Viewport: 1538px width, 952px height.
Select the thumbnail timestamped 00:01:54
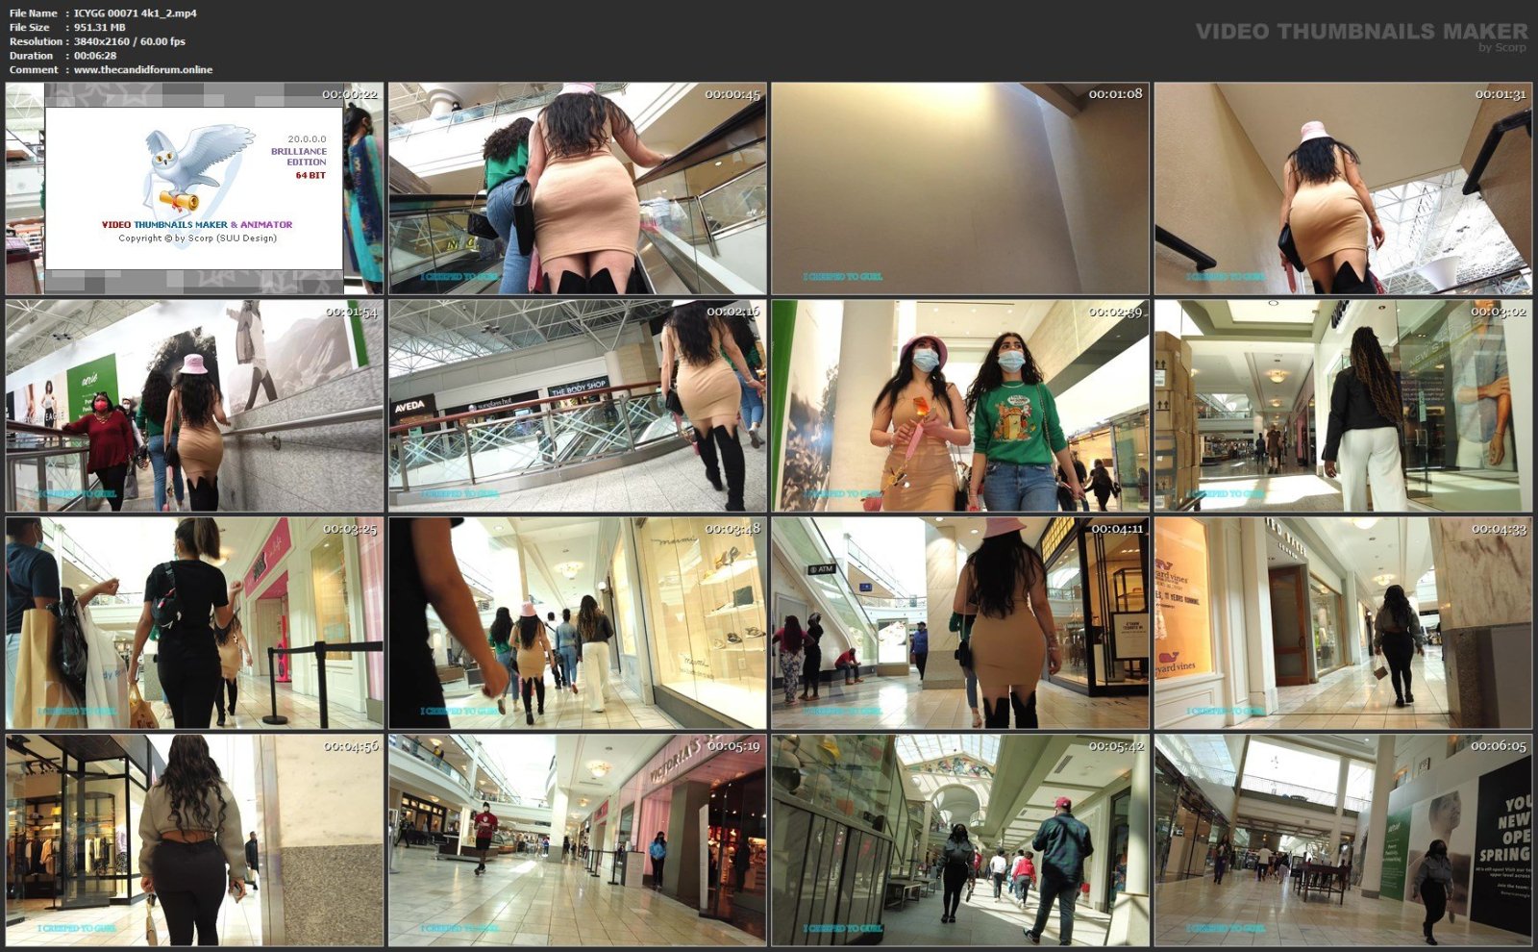point(194,406)
